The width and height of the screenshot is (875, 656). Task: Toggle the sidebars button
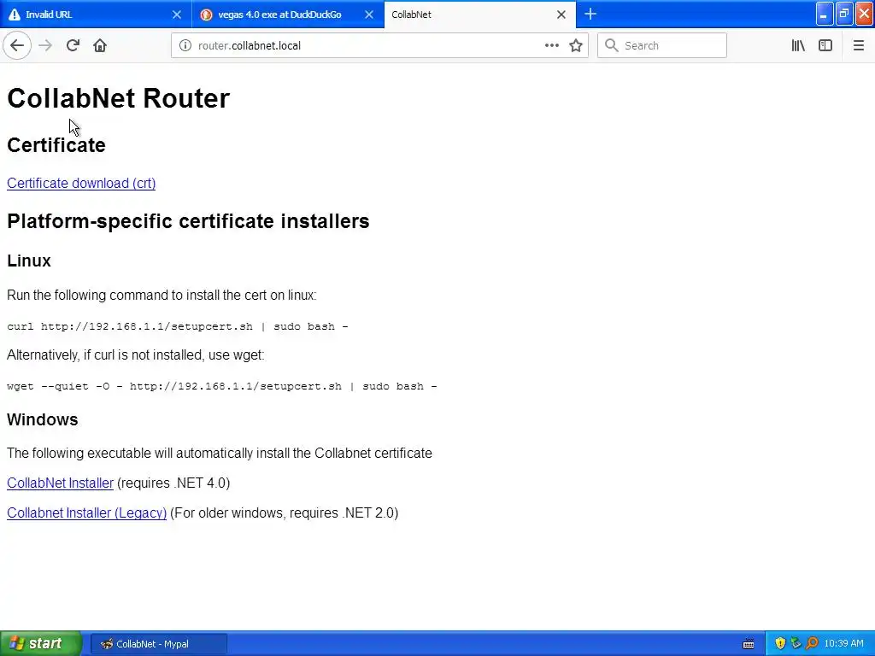tap(825, 46)
